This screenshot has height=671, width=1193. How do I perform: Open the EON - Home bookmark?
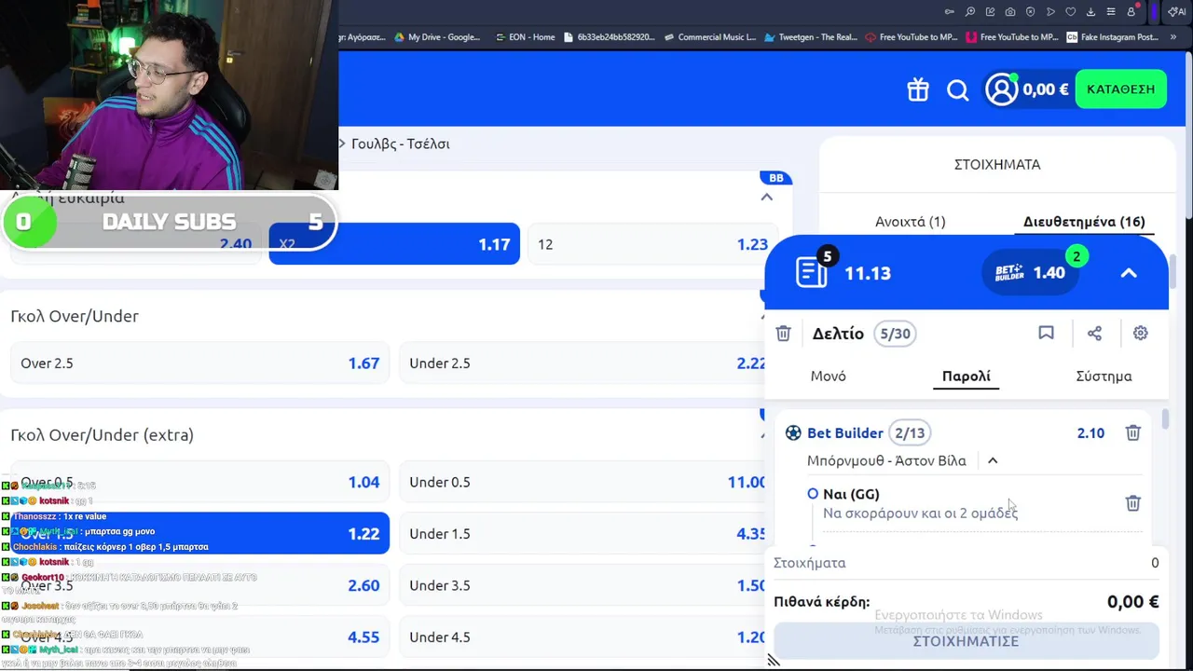(524, 37)
